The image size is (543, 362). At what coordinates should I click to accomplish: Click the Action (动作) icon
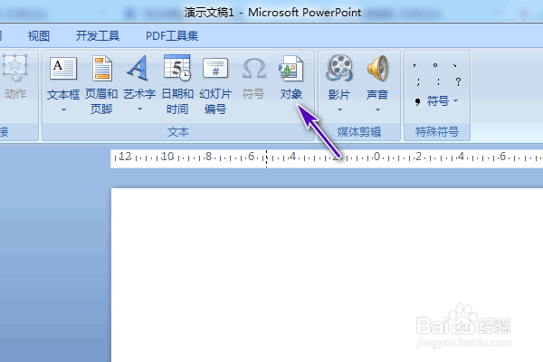pos(14,68)
